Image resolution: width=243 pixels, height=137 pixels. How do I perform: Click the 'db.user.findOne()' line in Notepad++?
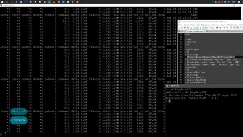coord(196,80)
